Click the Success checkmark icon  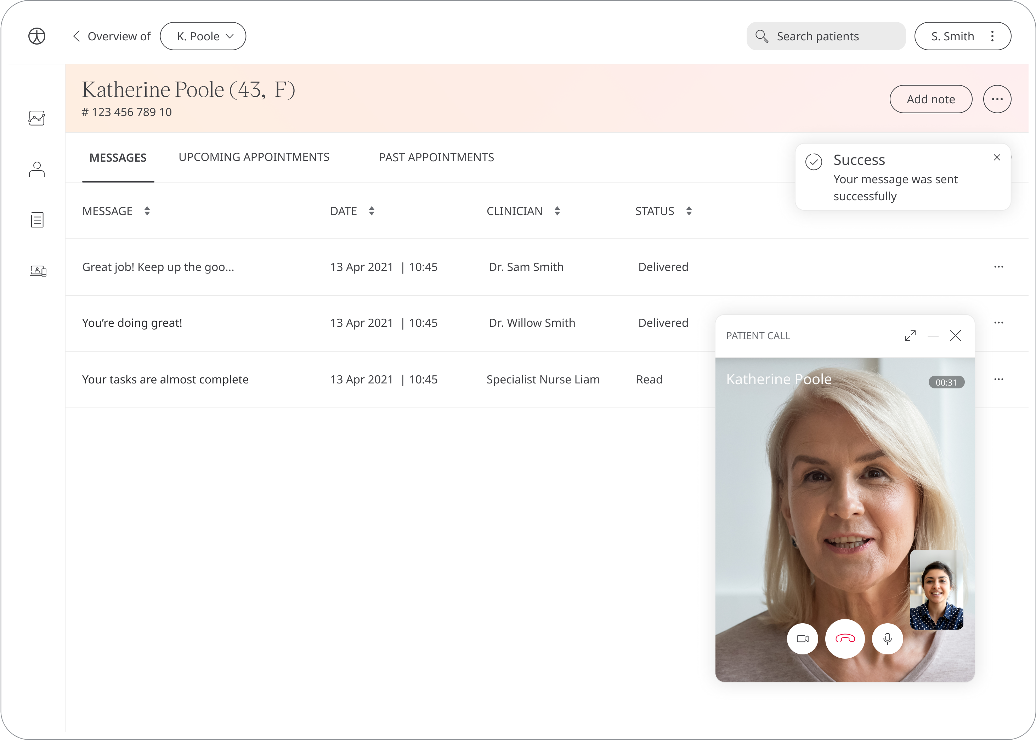tap(814, 161)
